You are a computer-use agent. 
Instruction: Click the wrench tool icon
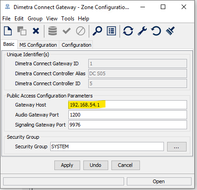point(142,31)
